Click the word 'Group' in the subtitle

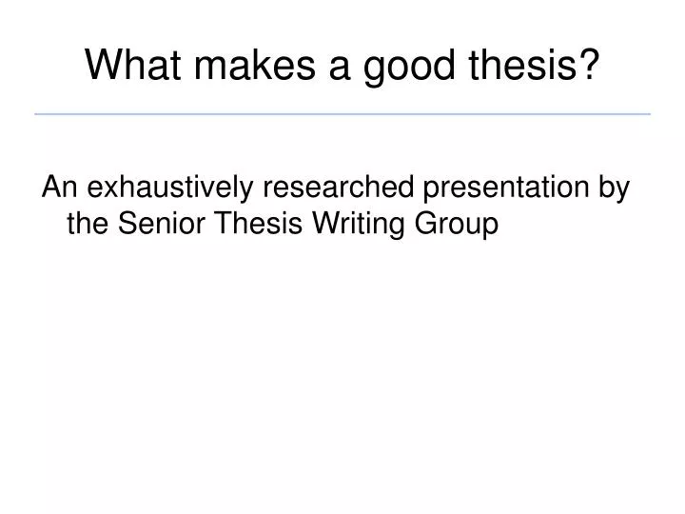pos(456,225)
